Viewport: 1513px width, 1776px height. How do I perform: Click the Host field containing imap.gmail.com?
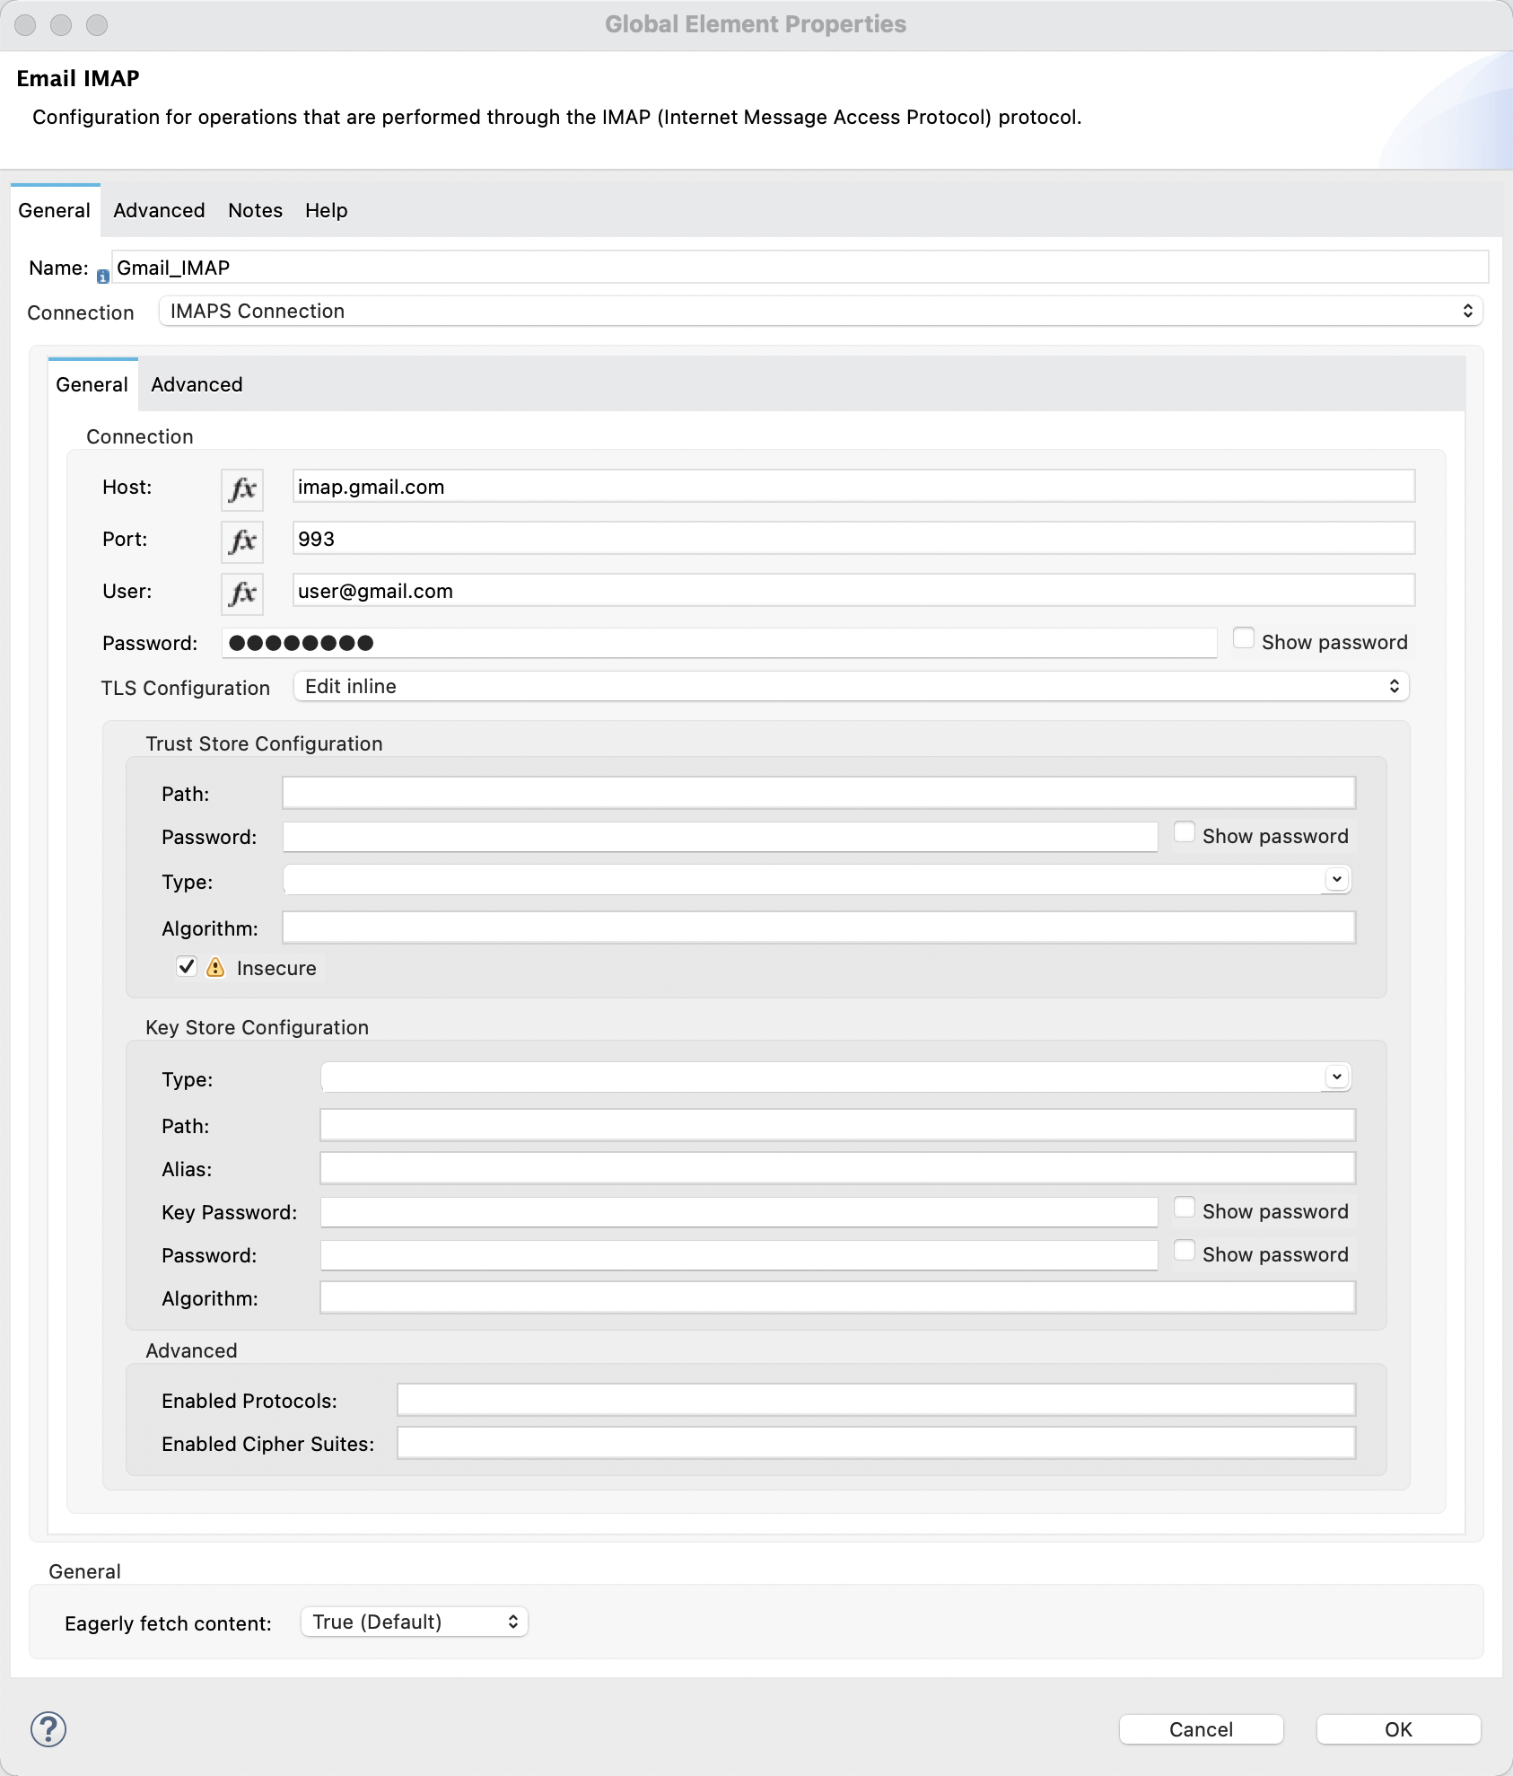point(853,487)
